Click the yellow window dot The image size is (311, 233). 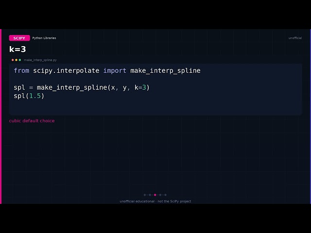(x=16, y=60)
